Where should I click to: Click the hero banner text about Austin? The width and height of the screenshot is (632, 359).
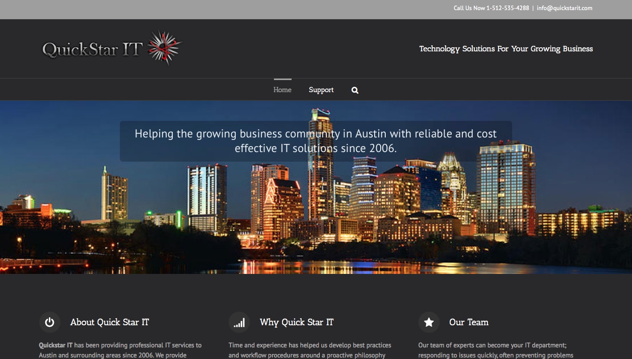316,141
